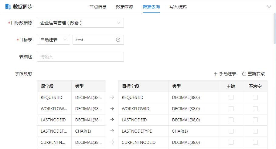
Task: Click the 表描述 input field
Action: (x=80, y=57)
